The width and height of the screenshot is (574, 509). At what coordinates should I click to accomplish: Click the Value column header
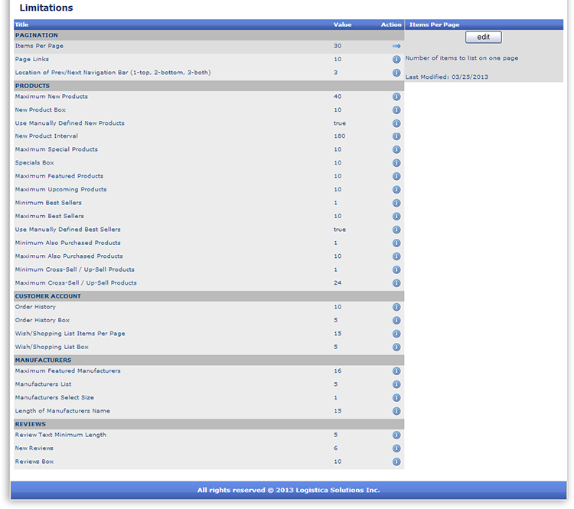pyautogui.click(x=342, y=25)
